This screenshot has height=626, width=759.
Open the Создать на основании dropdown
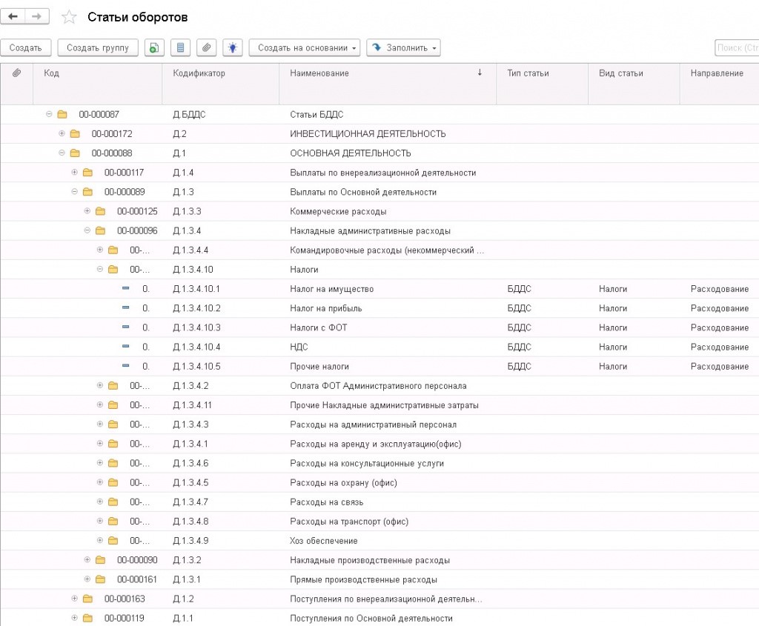tap(305, 48)
